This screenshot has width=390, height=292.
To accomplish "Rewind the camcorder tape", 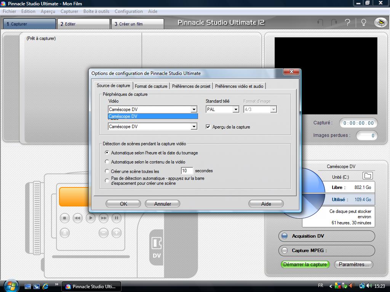I will click(78, 218).
